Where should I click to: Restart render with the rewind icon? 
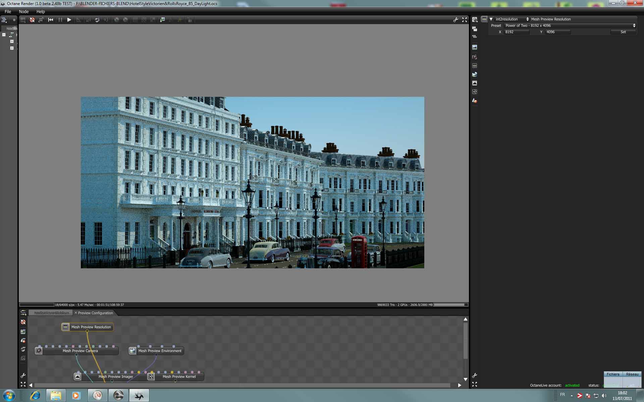pos(51,20)
